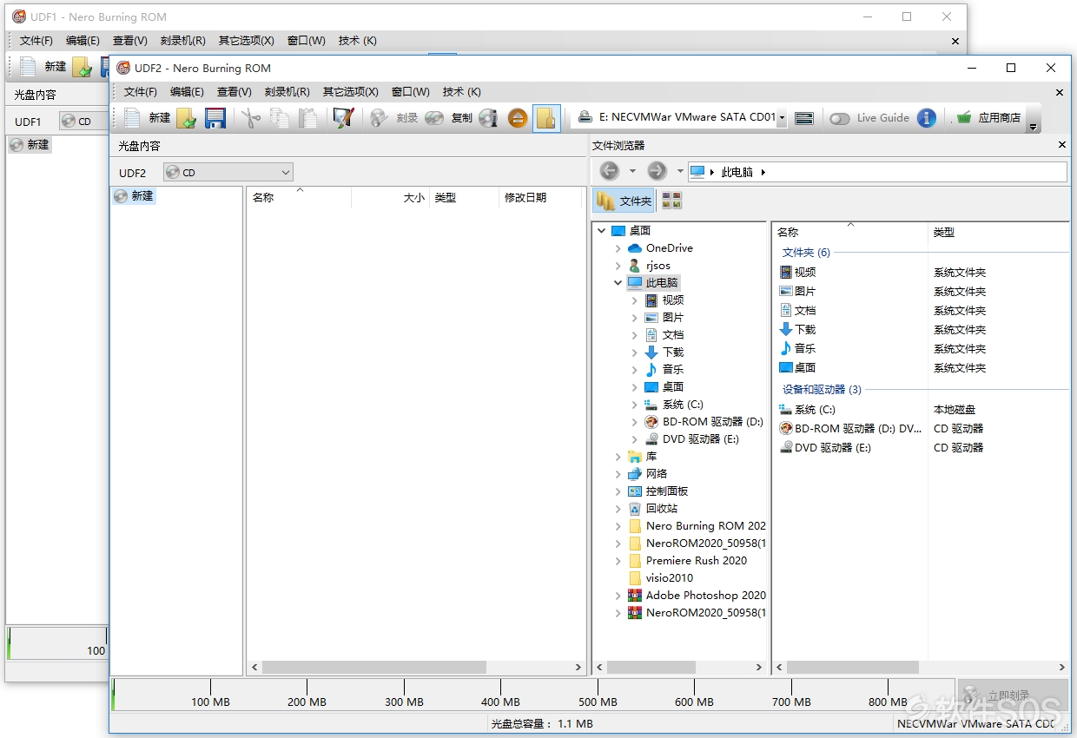The height and width of the screenshot is (738, 1077).
Task: Click the folder tree horizontal scrollbar
Action: coord(651,667)
